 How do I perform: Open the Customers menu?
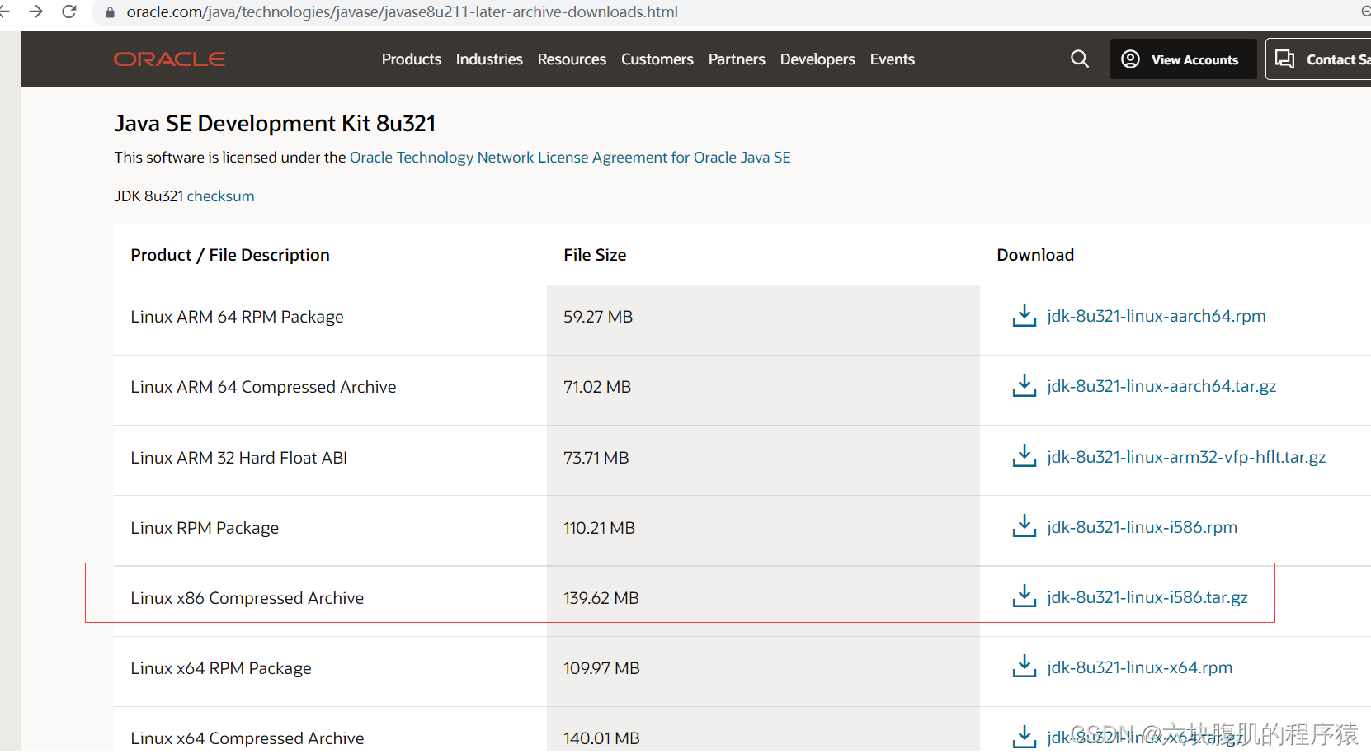click(x=657, y=59)
